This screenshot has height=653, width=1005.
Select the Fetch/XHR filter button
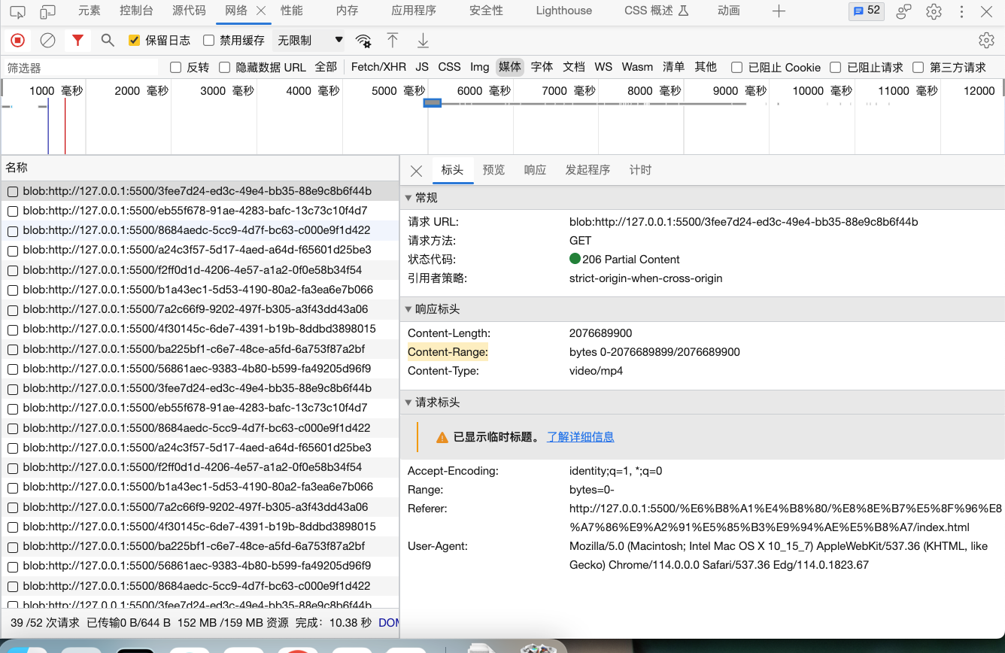pyautogui.click(x=378, y=67)
